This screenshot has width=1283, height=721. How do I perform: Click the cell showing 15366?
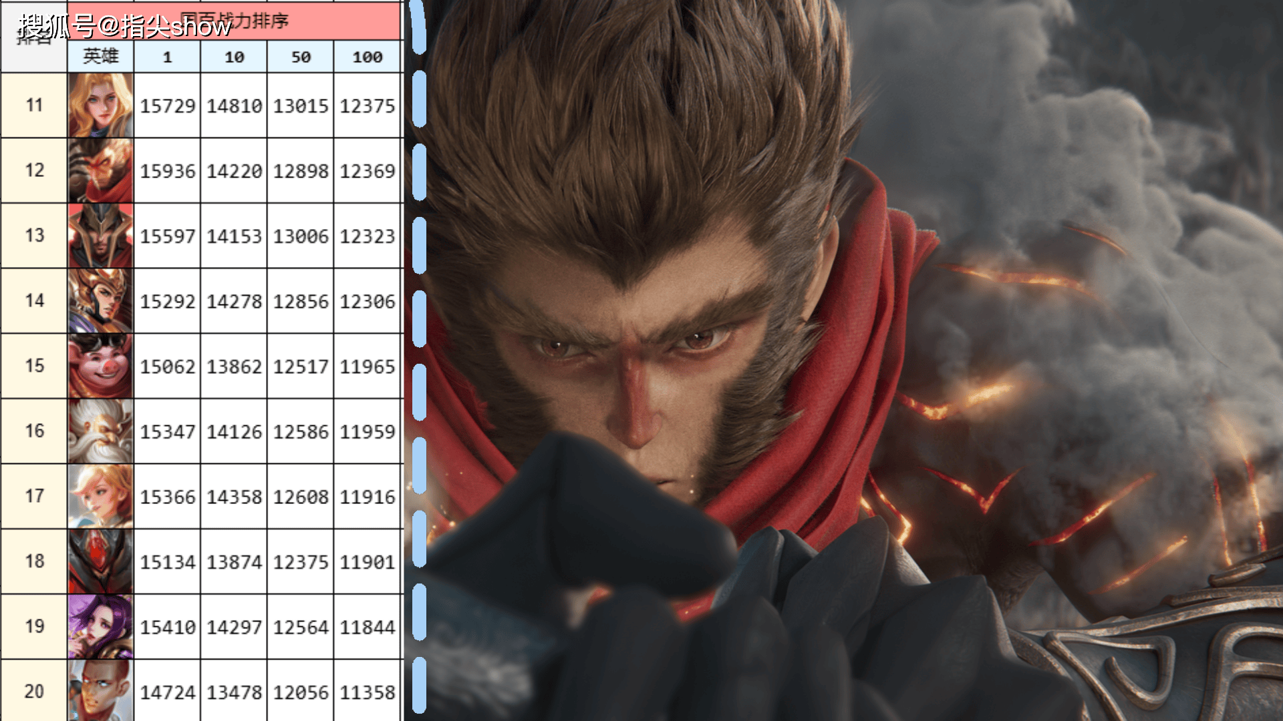[167, 497]
